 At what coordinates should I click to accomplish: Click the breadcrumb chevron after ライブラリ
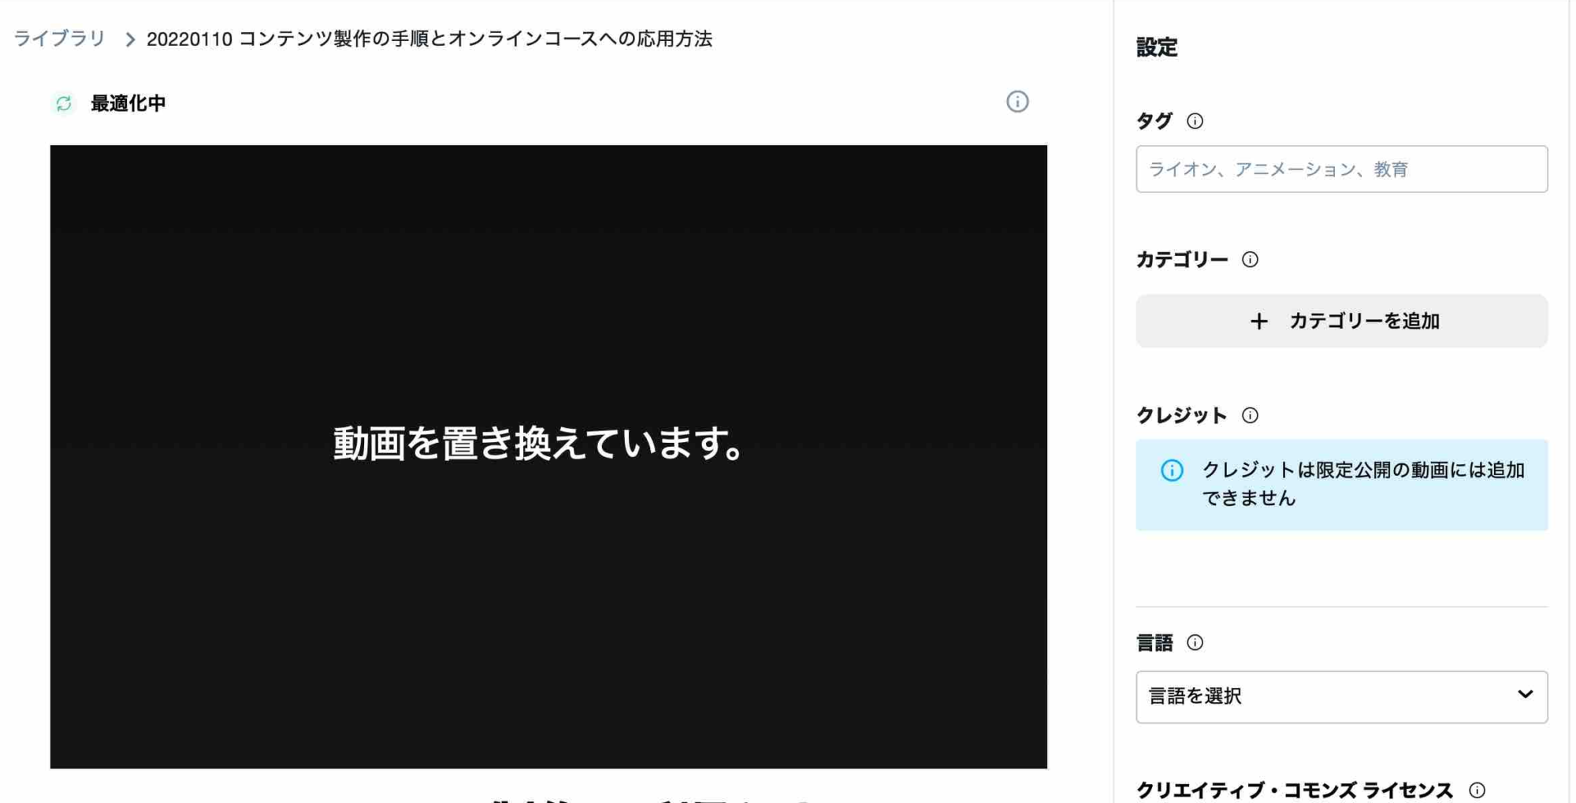[130, 39]
